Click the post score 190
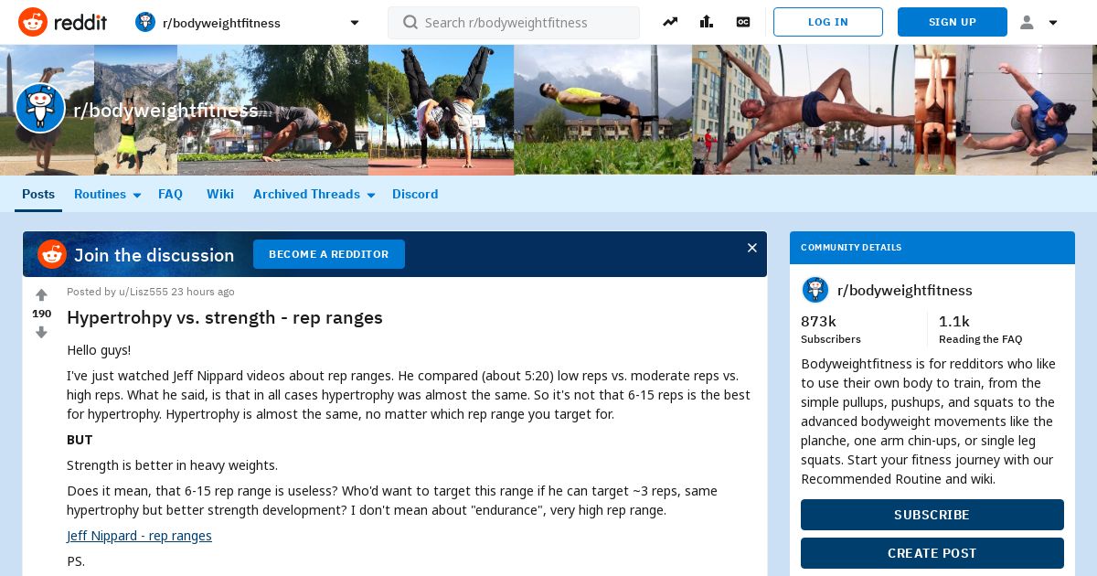 [x=42, y=314]
